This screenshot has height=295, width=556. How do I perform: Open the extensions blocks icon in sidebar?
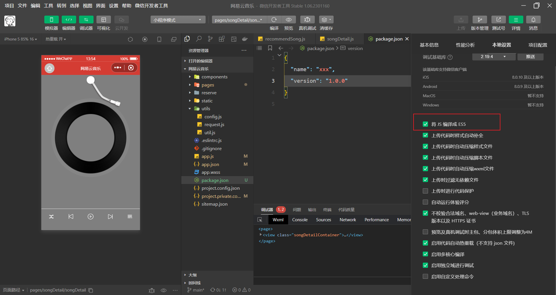tap(222, 39)
